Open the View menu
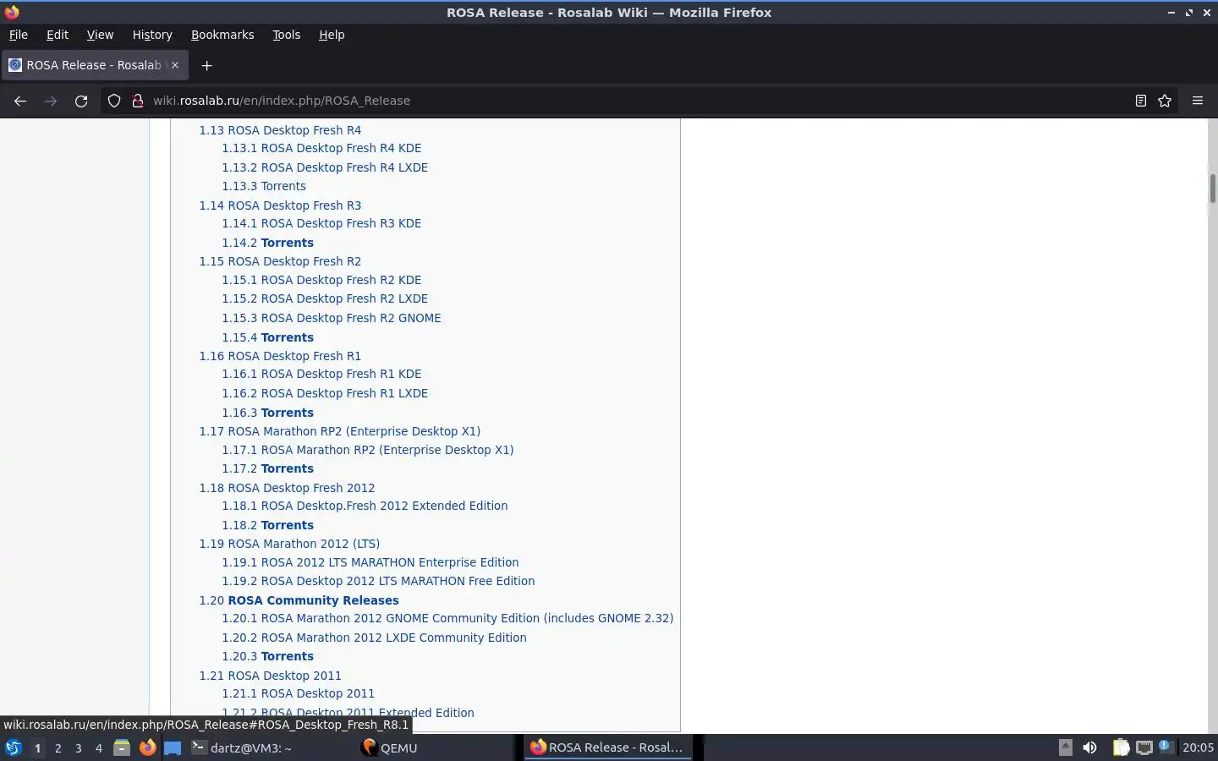The image size is (1218, 761). [x=100, y=35]
